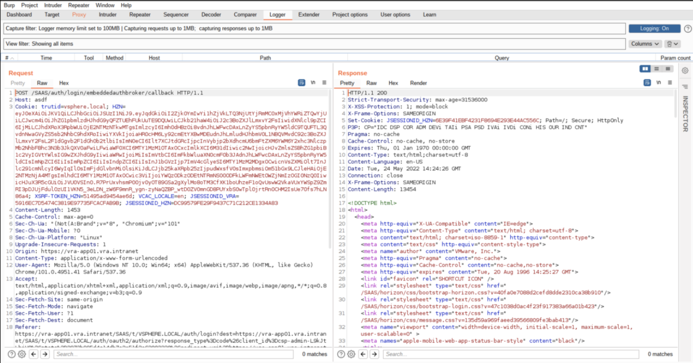Sort log by the Path column

(x=266, y=58)
